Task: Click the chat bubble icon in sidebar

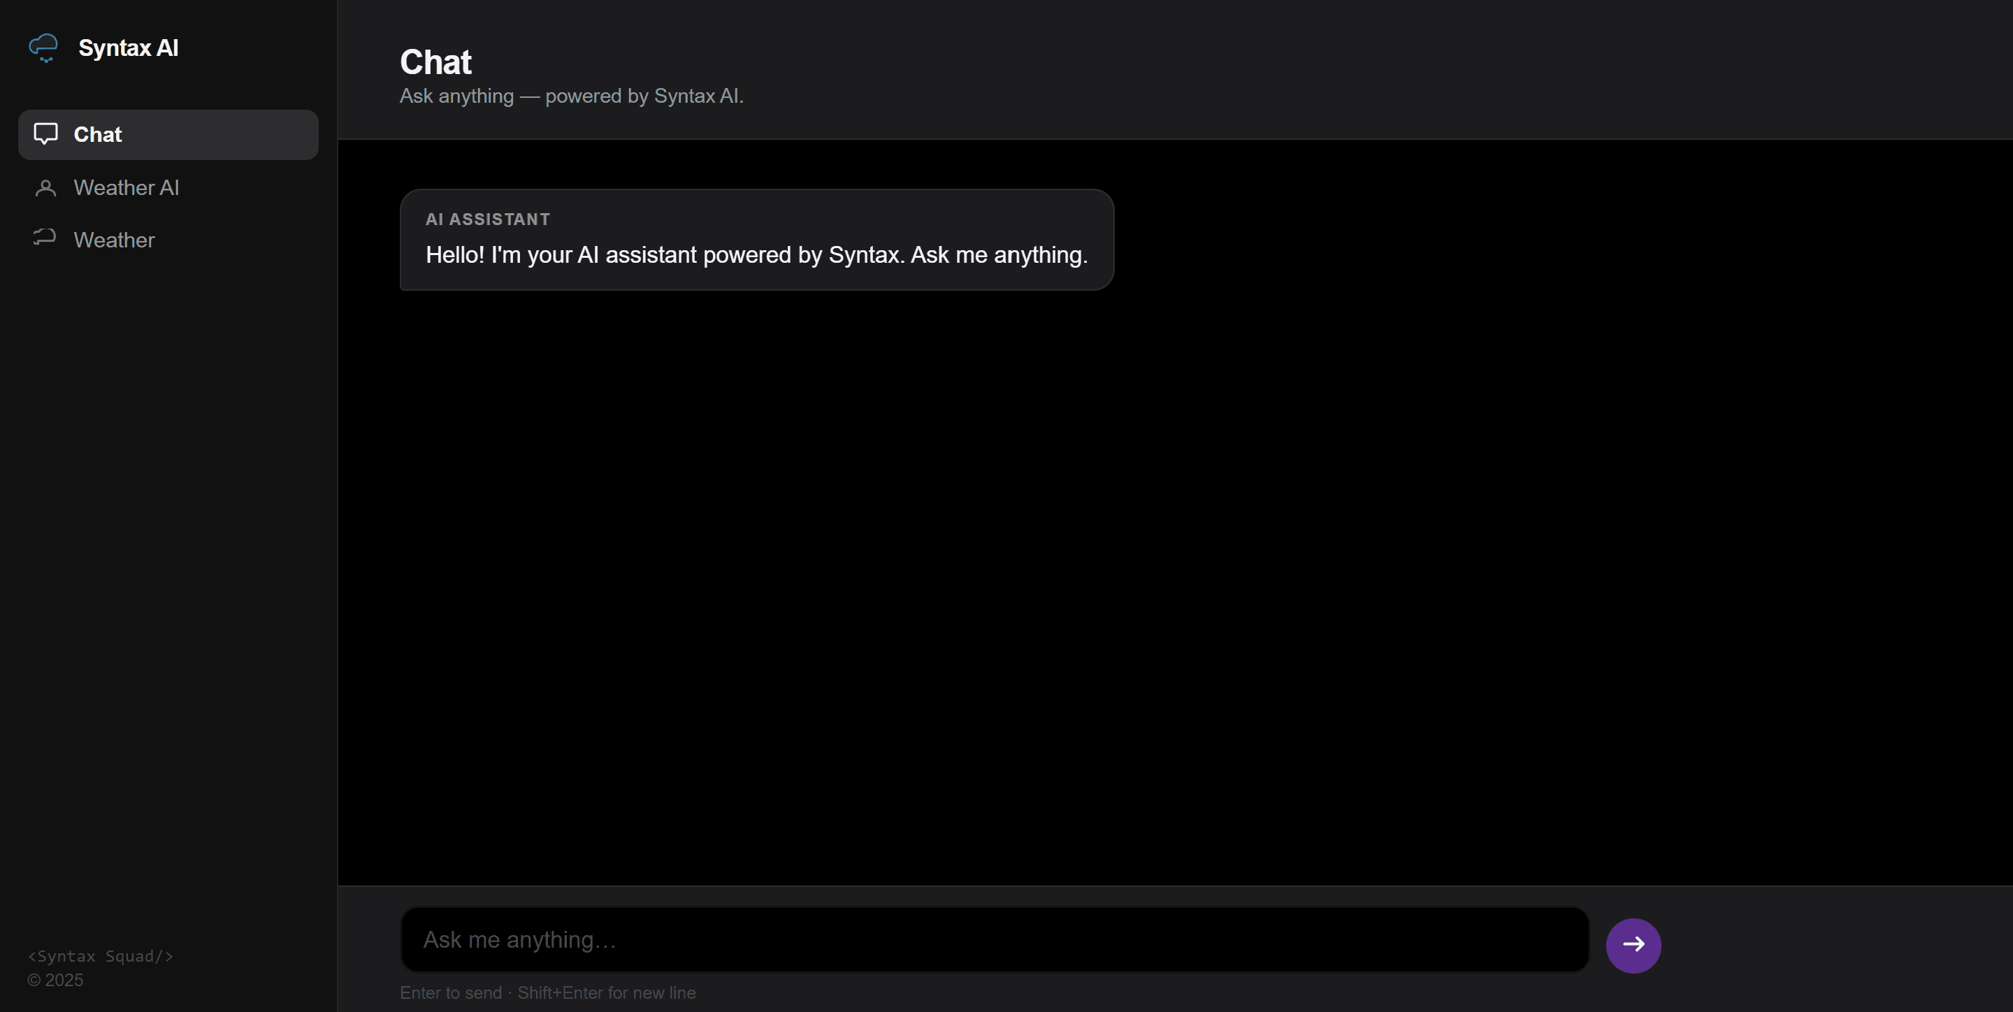Action: 45,133
